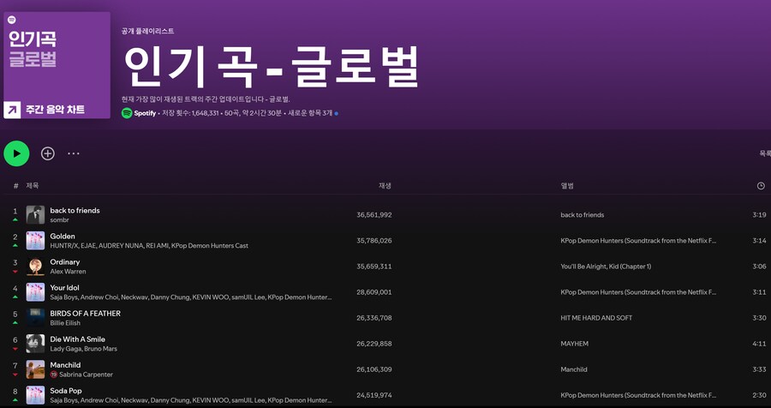Click the green up-arrow under rank 5
This screenshot has width=771, height=408.
click(x=15, y=322)
